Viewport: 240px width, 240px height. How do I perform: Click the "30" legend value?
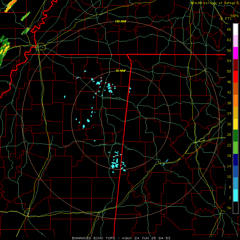[x=229, y=124]
